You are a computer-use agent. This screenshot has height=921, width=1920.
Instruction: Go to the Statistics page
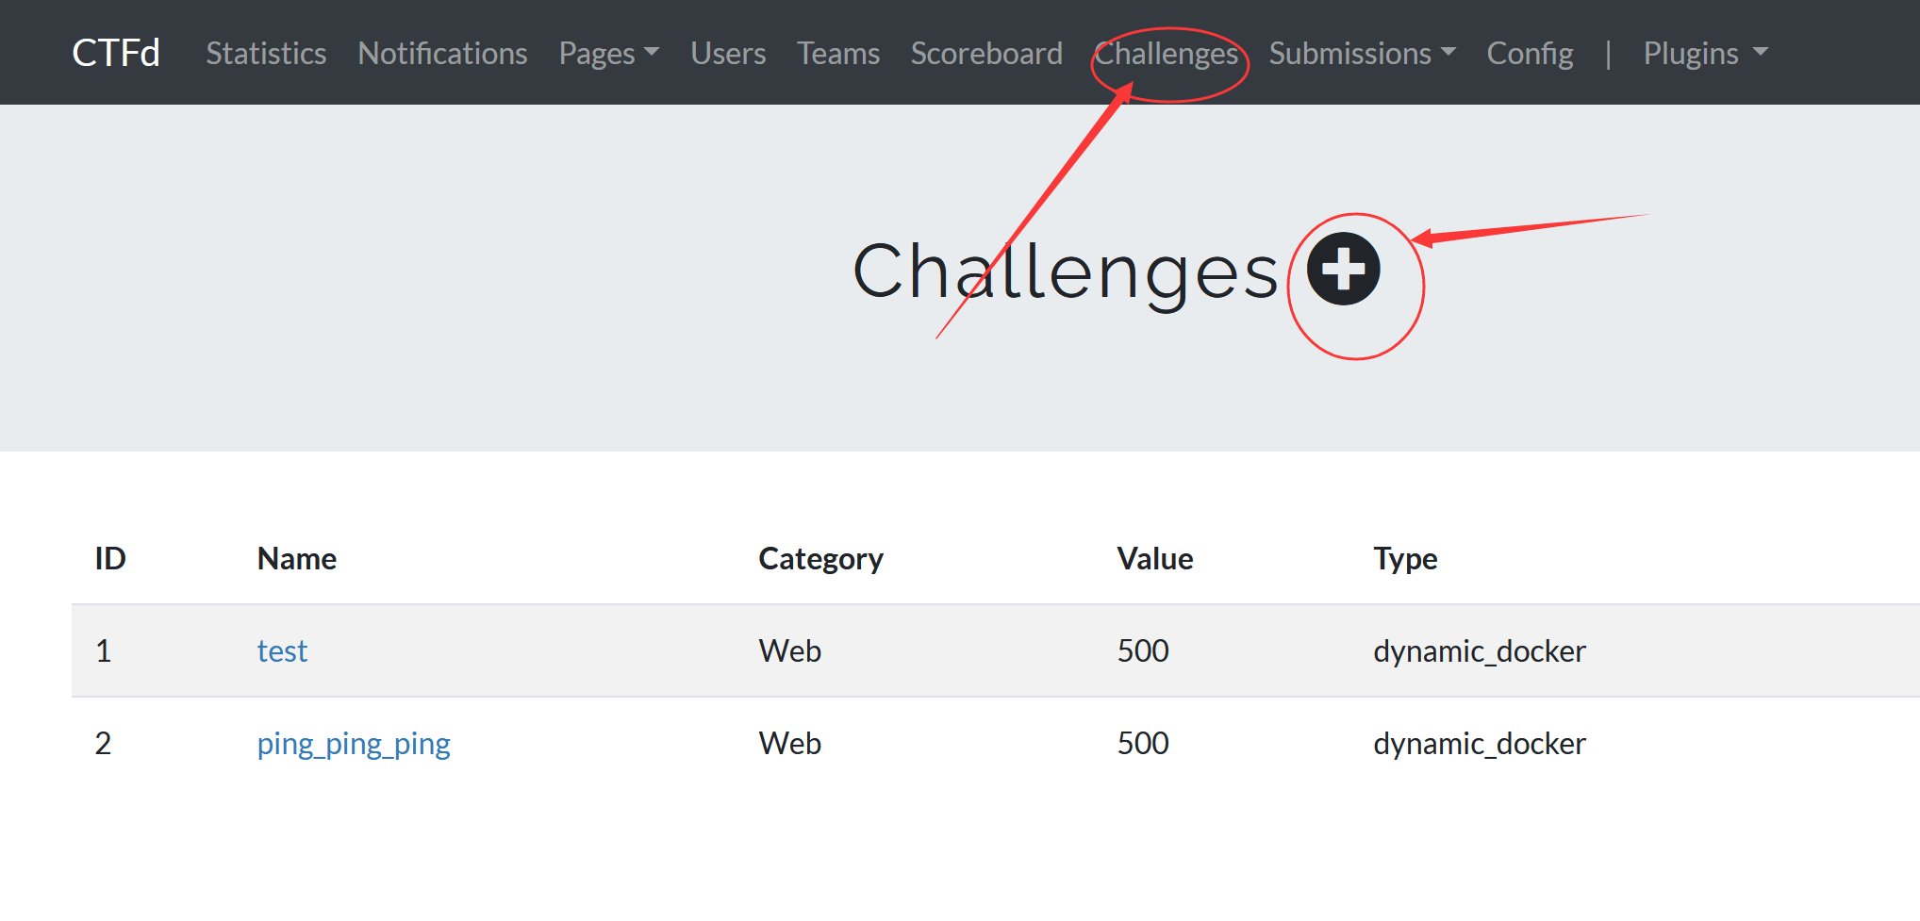pos(266,53)
